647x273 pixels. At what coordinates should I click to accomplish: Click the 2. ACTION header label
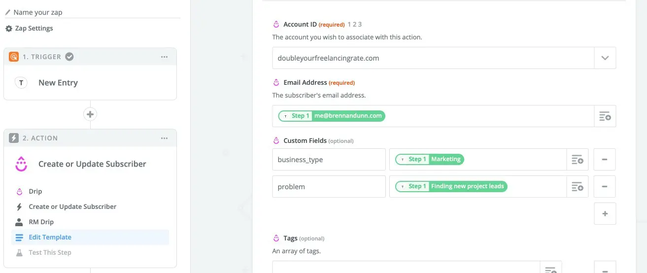(x=40, y=138)
